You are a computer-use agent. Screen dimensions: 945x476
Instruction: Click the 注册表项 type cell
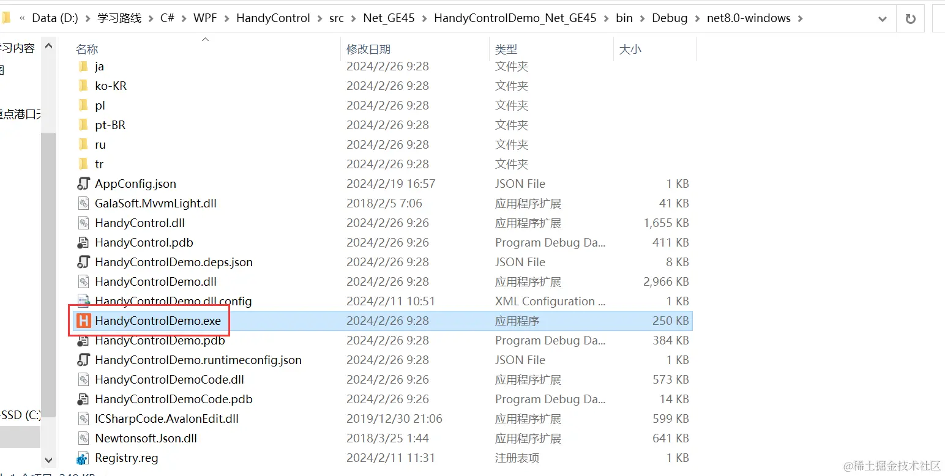(x=517, y=458)
